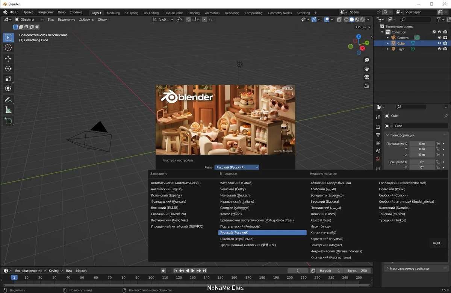The image size is (451, 293).
Task: Switch to the Shading workspace tab
Action: pyautogui.click(x=194, y=13)
